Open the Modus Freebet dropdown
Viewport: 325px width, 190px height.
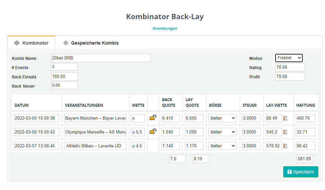[x=289, y=58]
